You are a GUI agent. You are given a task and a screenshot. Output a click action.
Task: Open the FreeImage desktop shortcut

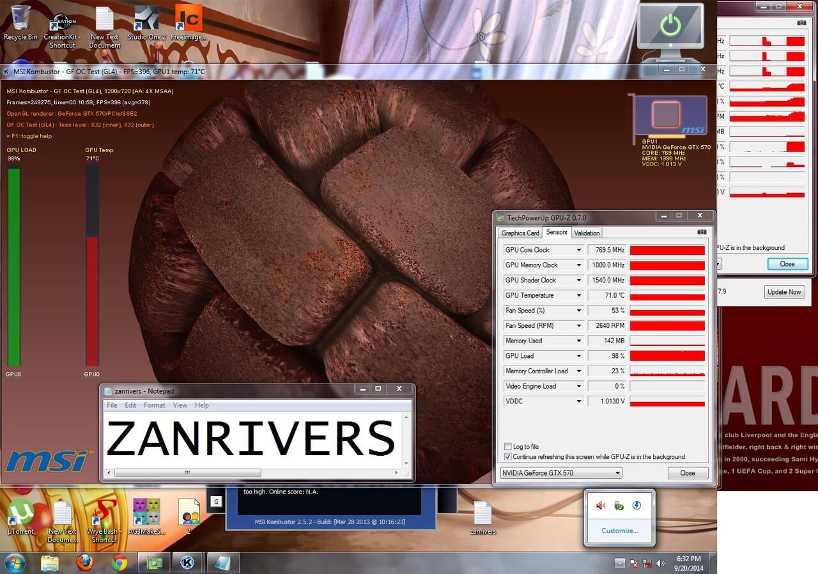[x=189, y=23]
